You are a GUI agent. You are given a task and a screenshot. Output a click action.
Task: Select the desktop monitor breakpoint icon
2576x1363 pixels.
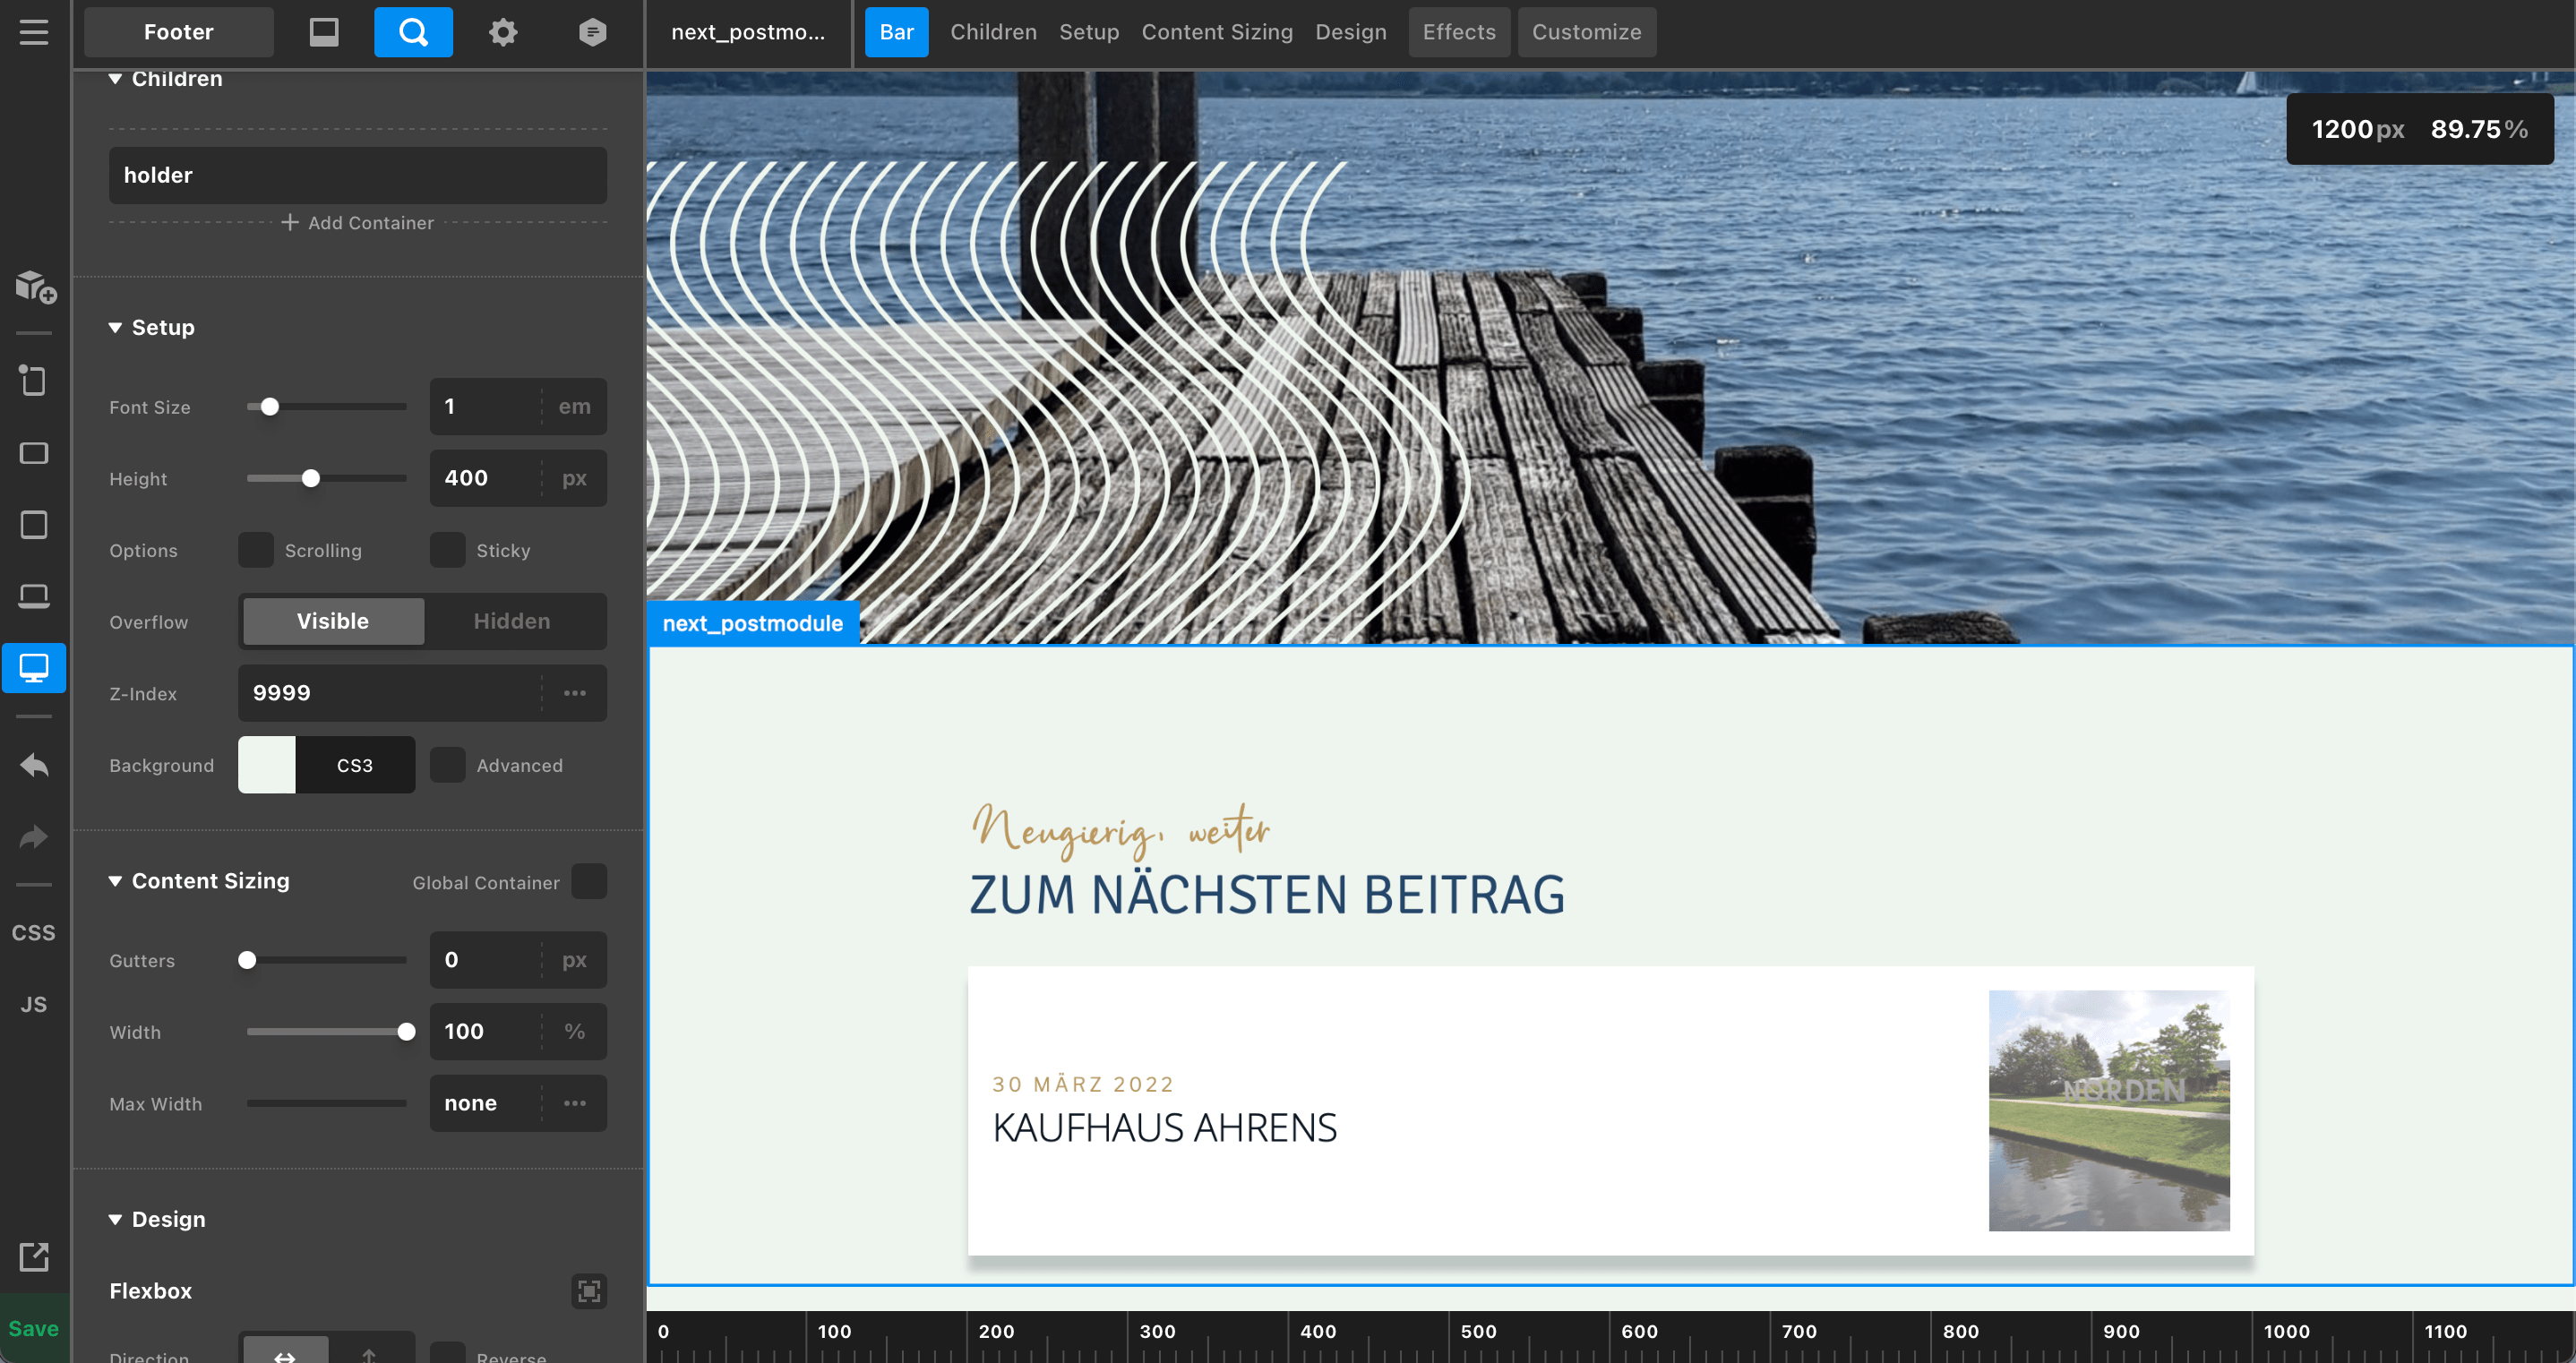tap(33, 667)
